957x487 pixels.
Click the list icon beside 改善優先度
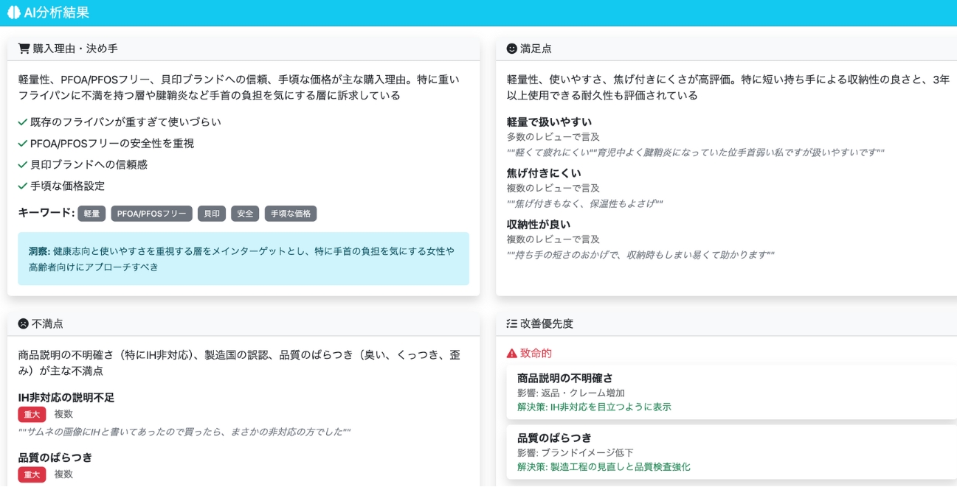point(509,323)
